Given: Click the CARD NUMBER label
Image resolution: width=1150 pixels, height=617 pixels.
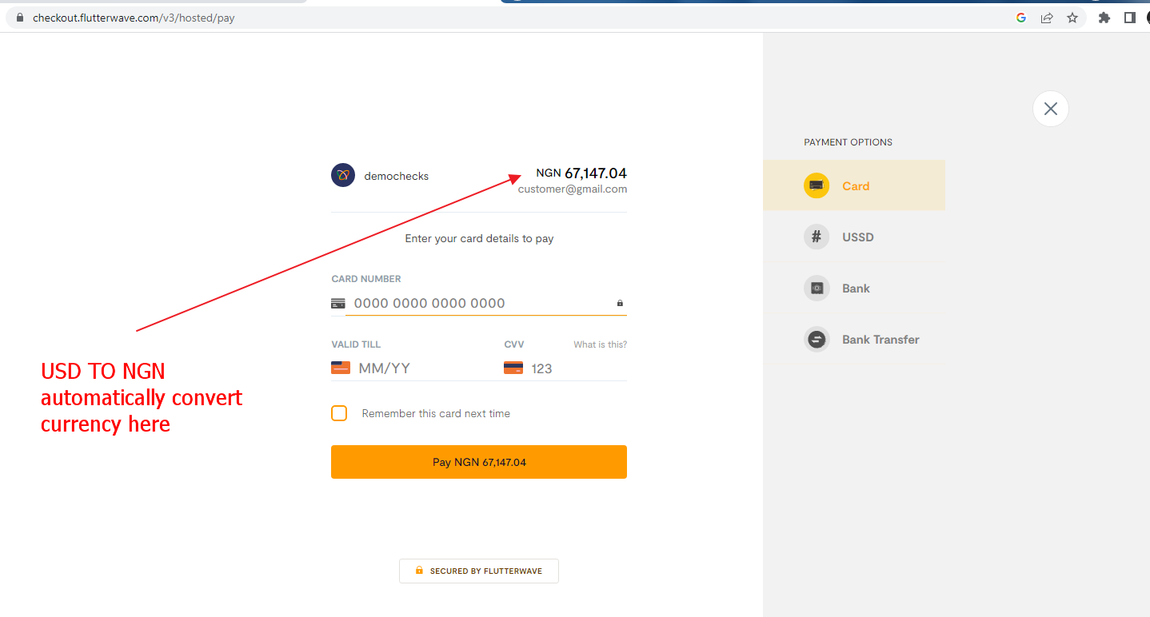Looking at the screenshot, I should tap(366, 279).
